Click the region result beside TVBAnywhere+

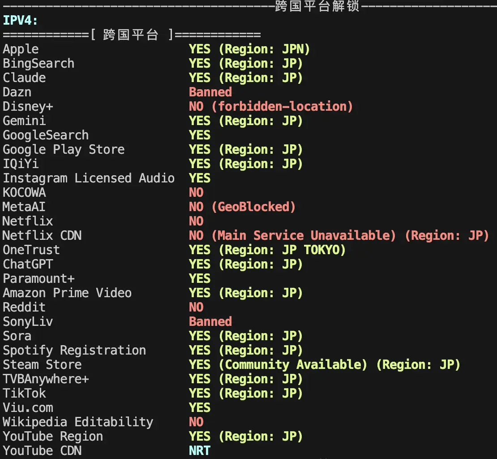point(246,379)
